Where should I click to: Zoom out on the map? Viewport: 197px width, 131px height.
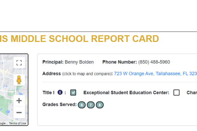click(x=19, y=112)
